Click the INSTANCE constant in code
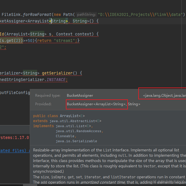 click(56, 80)
